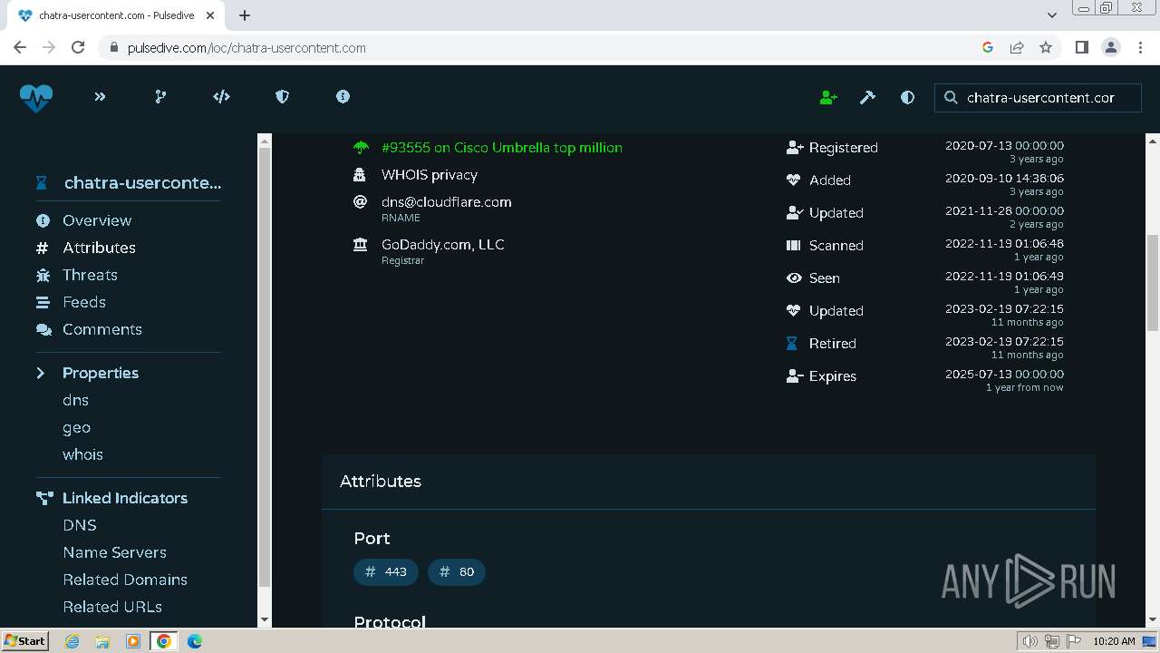This screenshot has width=1160, height=653.
Task: Select dns under Properties
Action: [x=75, y=400]
